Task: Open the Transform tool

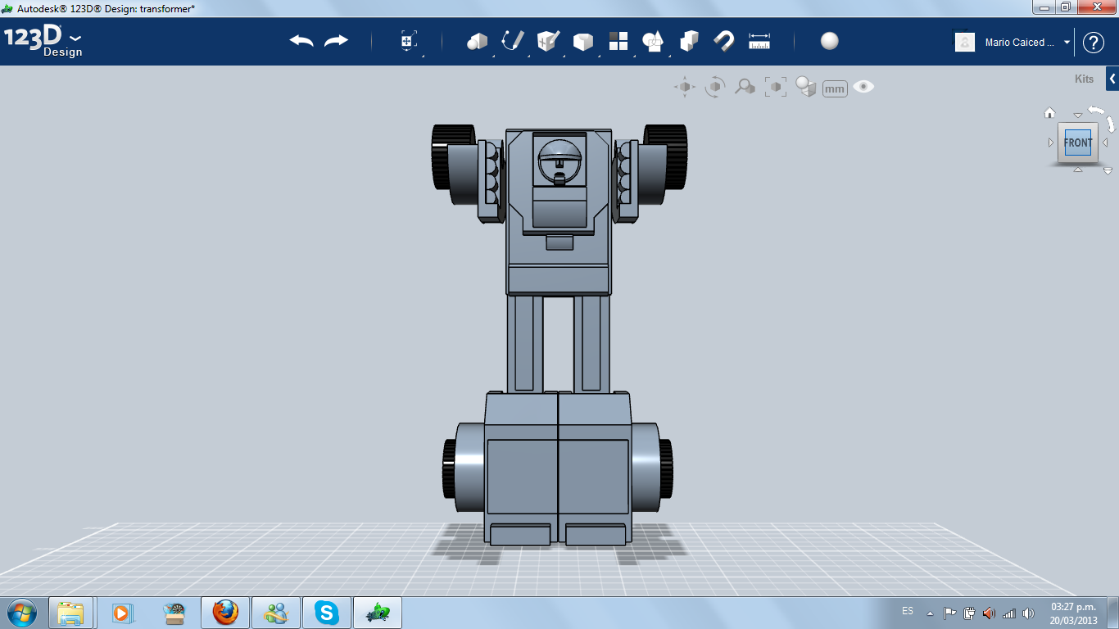Action: click(x=409, y=42)
